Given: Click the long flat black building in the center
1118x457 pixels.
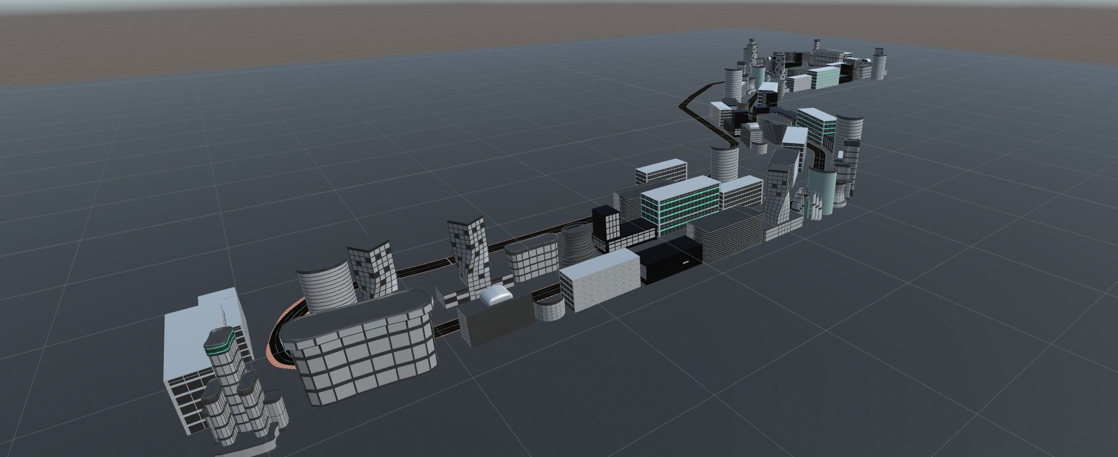Looking at the screenshot, I should (670, 261).
